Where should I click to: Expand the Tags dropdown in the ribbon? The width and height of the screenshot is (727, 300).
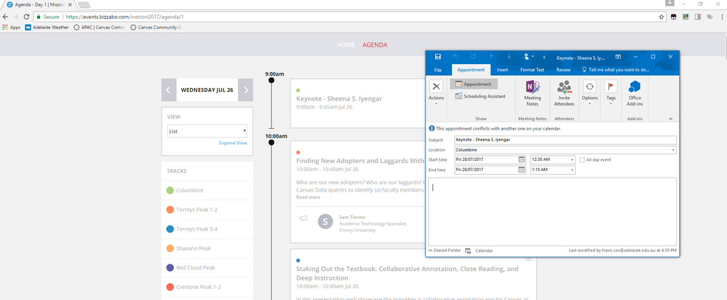[x=611, y=92]
